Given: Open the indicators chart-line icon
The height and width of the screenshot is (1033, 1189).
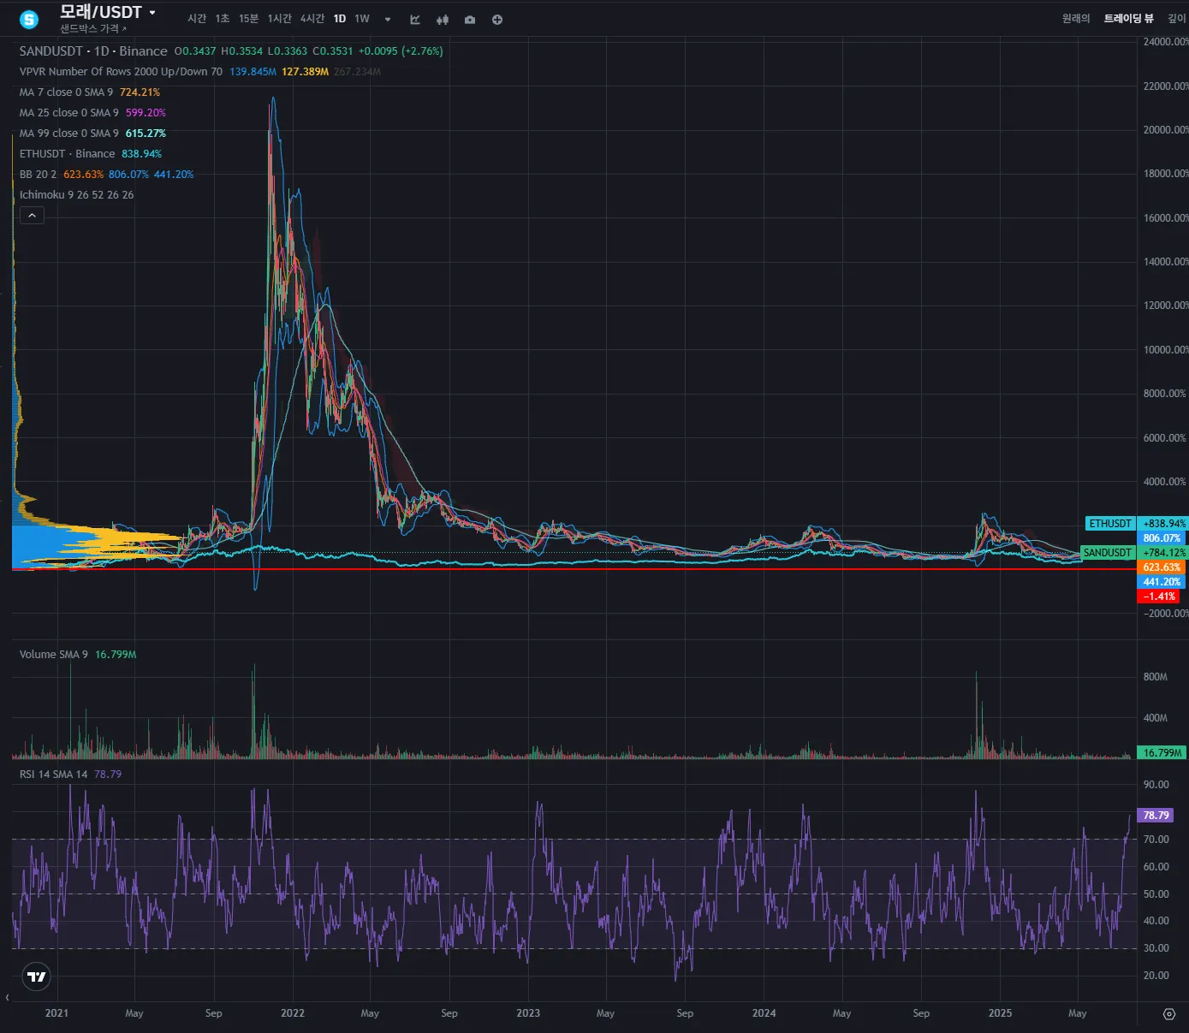Looking at the screenshot, I should pyautogui.click(x=415, y=20).
